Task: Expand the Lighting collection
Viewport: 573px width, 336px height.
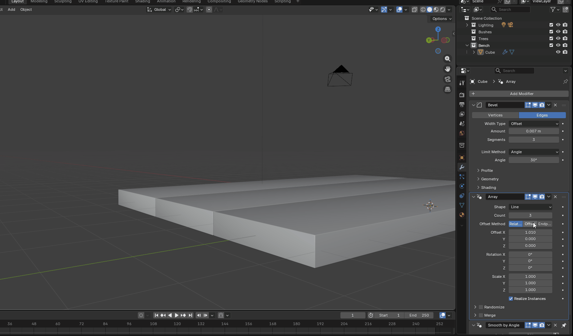Action: 467,25
